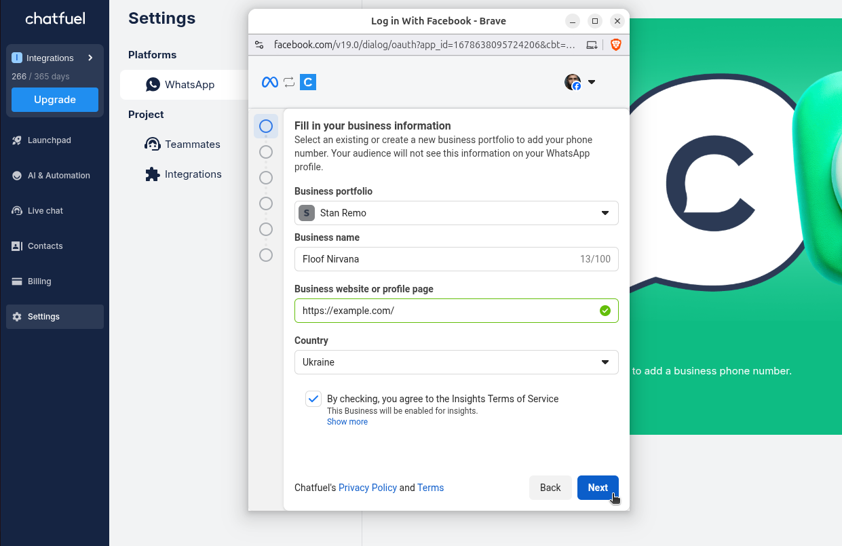Image resolution: width=842 pixels, height=546 pixels.
Task: Click the AI & Automation icon
Action: (x=17, y=176)
